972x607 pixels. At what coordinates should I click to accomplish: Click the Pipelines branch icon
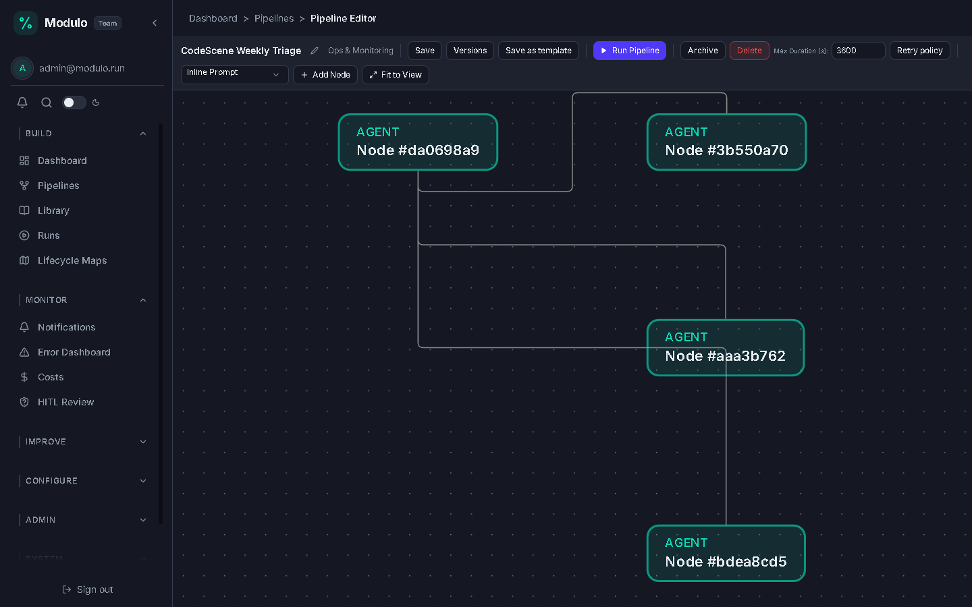(x=24, y=185)
